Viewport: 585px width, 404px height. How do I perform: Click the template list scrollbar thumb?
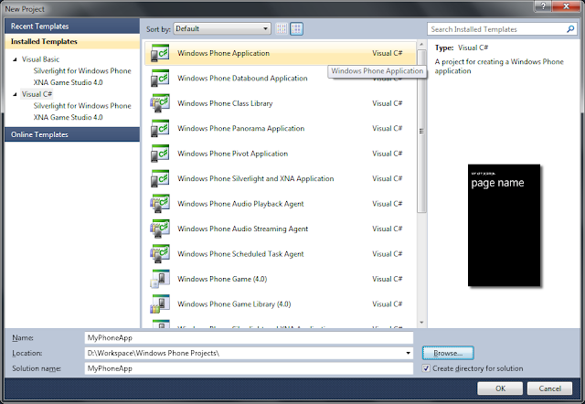pyautogui.click(x=421, y=131)
